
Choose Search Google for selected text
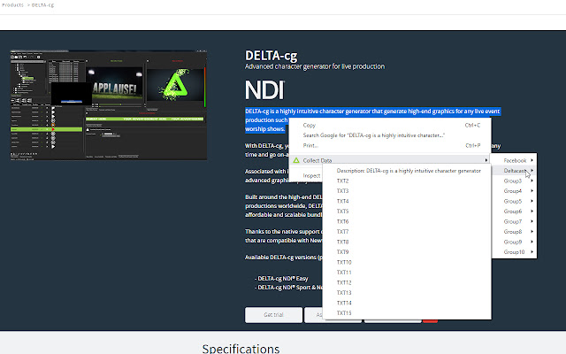(x=390, y=135)
